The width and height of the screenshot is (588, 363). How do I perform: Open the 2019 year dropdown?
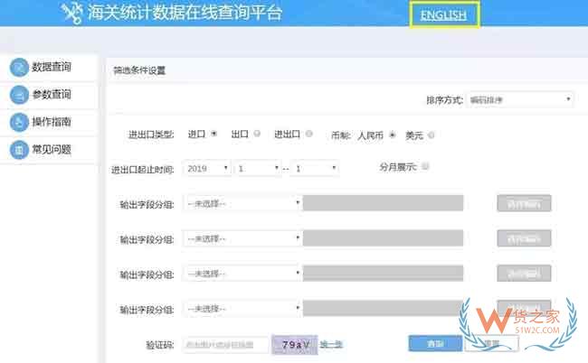coord(206,168)
